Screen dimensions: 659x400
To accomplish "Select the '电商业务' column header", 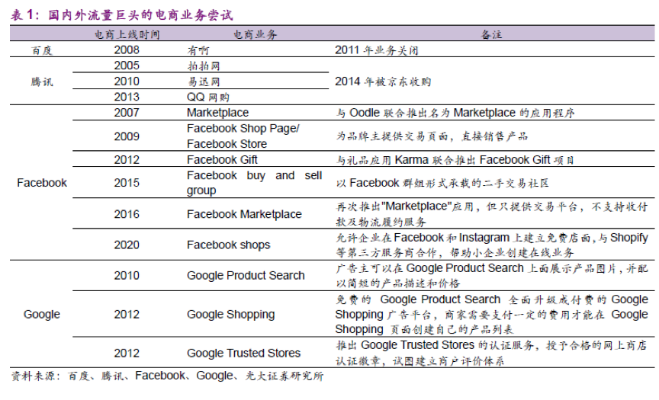I will click(x=255, y=34).
